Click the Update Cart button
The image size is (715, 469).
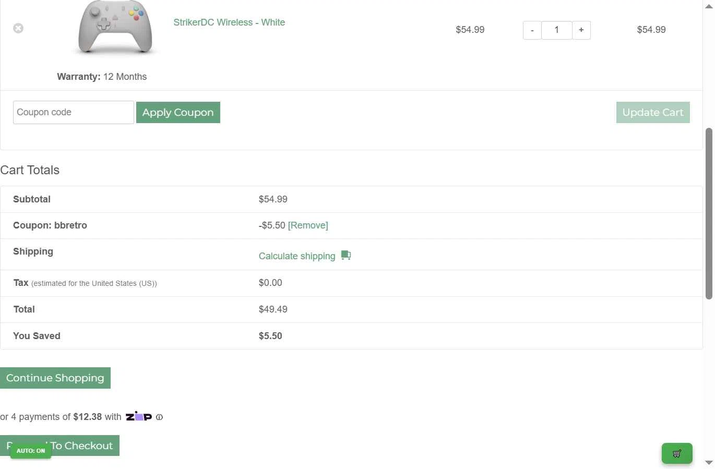click(653, 112)
